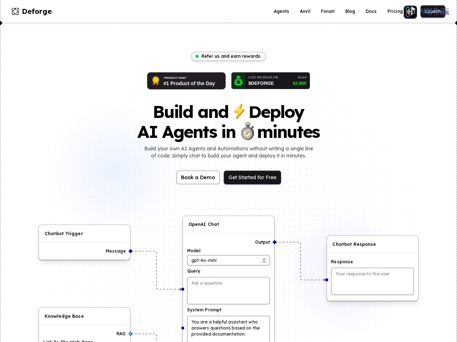The image size is (457, 342).
Task: Click the RAG output connector on Knowledge Base
Action: tap(131, 334)
